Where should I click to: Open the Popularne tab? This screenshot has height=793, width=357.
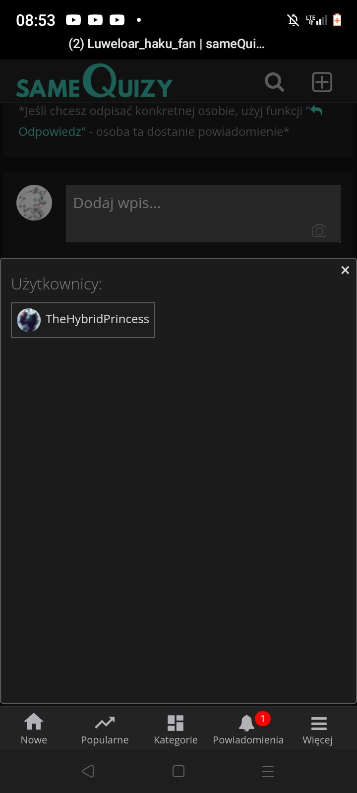(x=105, y=730)
